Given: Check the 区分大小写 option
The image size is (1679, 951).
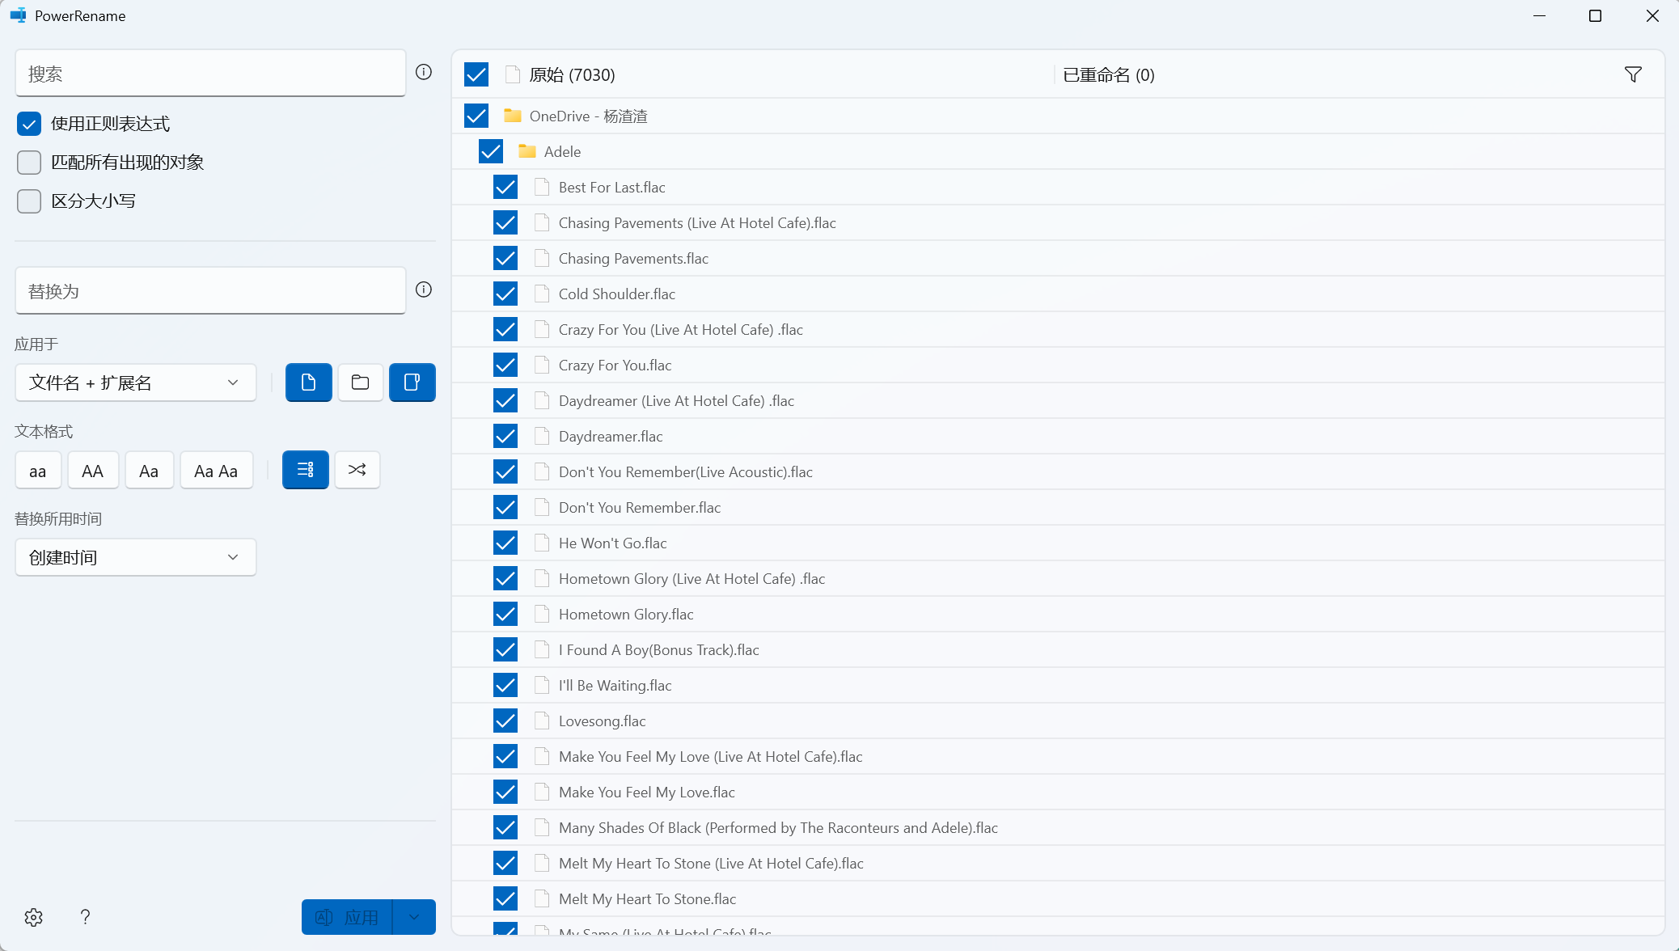Looking at the screenshot, I should point(29,201).
